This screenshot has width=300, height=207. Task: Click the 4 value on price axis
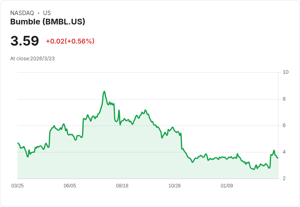(x=284, y=152)
